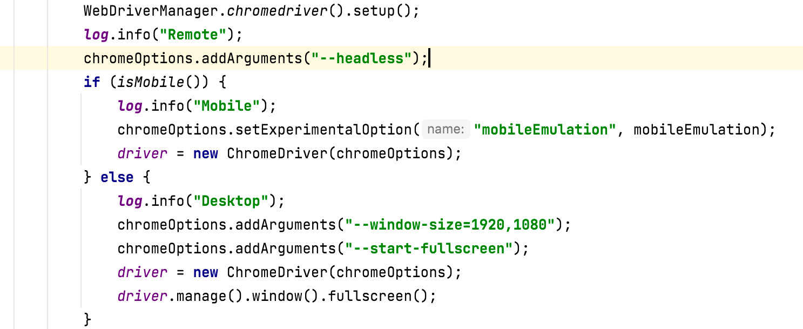Click the else keyword
This screenshot has width=803, height=329.
(117, 177)
